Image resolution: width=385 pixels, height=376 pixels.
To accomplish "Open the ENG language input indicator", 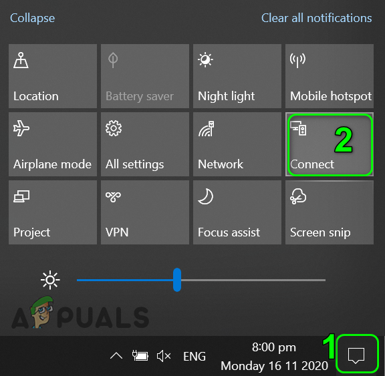I will tap(195, 357).
